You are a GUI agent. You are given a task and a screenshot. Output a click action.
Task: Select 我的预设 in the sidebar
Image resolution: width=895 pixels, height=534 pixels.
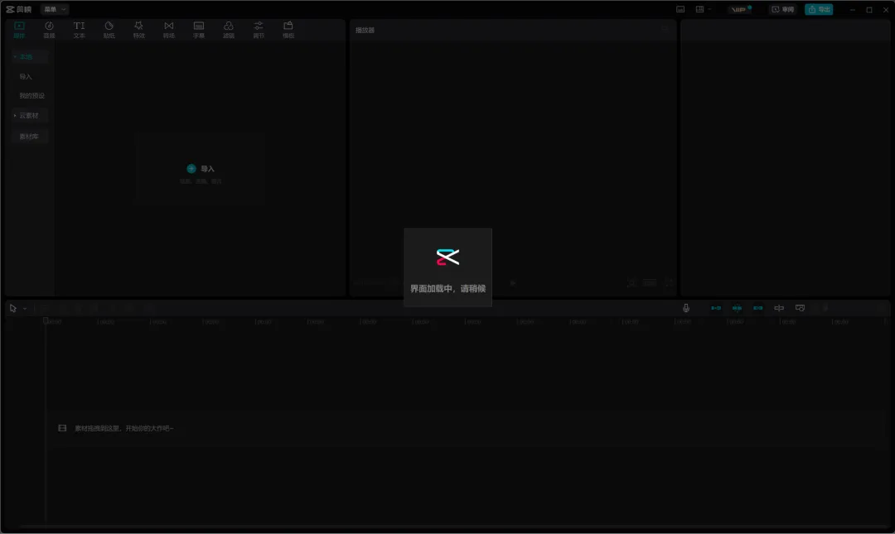tap(32, 96)
